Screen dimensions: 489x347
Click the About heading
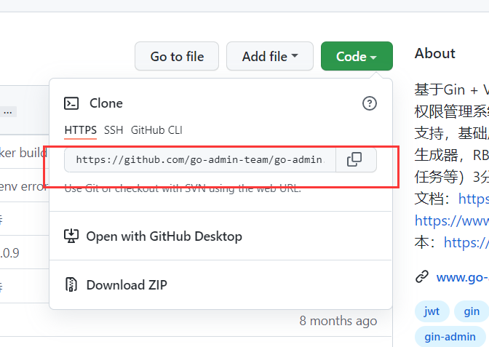(x=434, y=53)
